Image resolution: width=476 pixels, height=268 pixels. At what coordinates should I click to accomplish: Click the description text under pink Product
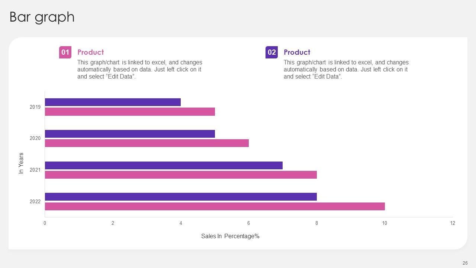140,69
